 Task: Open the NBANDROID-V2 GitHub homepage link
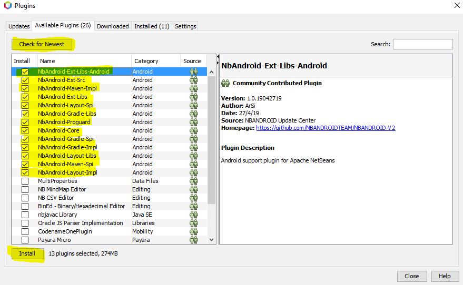point(326,128)
